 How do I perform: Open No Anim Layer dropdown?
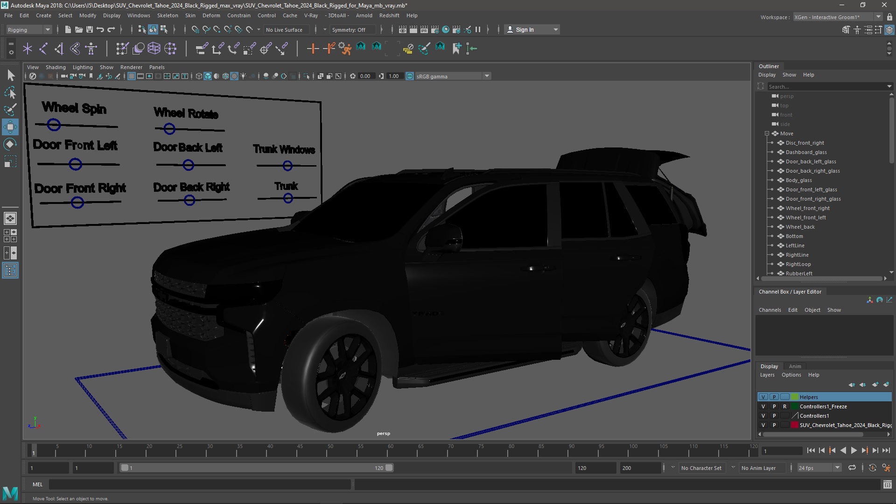pyautogui.click(x=733, y=468)
